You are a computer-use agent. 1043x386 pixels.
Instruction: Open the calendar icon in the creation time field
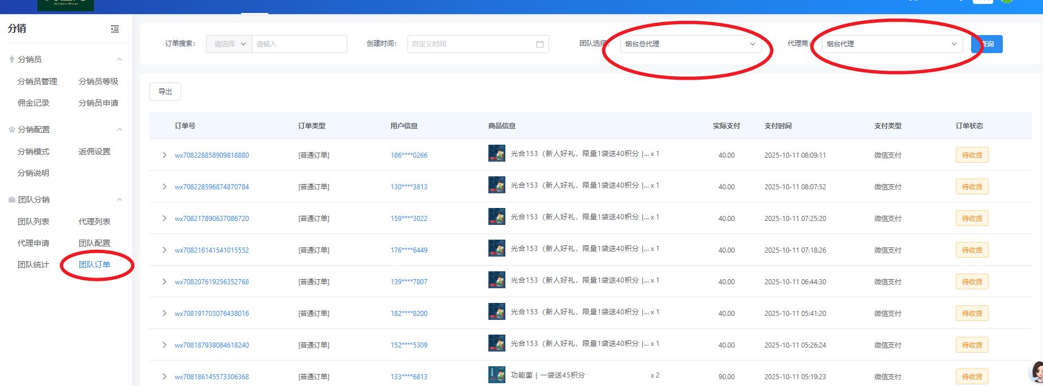coord(539,44)
